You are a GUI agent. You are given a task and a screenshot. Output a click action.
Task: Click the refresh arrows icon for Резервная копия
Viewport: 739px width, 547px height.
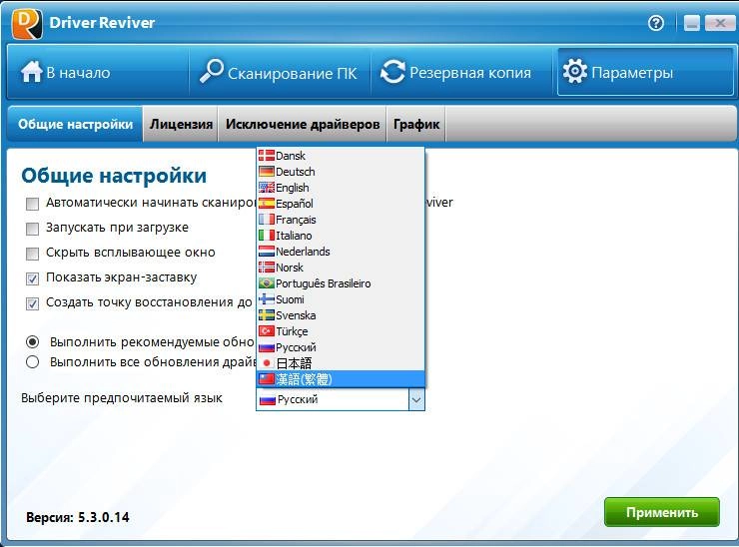click(392, 72)
